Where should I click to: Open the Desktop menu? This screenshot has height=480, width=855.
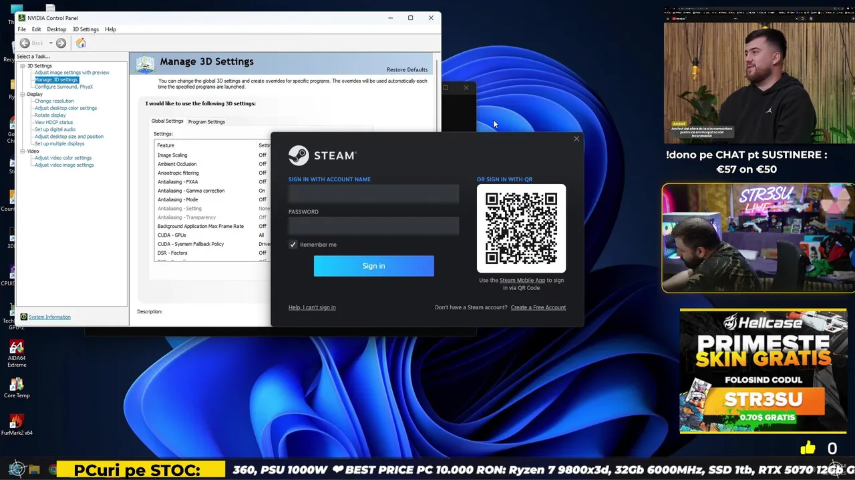56,29
